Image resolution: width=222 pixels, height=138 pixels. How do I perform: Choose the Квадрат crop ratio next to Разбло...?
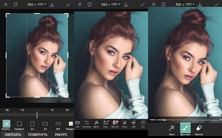19,126
